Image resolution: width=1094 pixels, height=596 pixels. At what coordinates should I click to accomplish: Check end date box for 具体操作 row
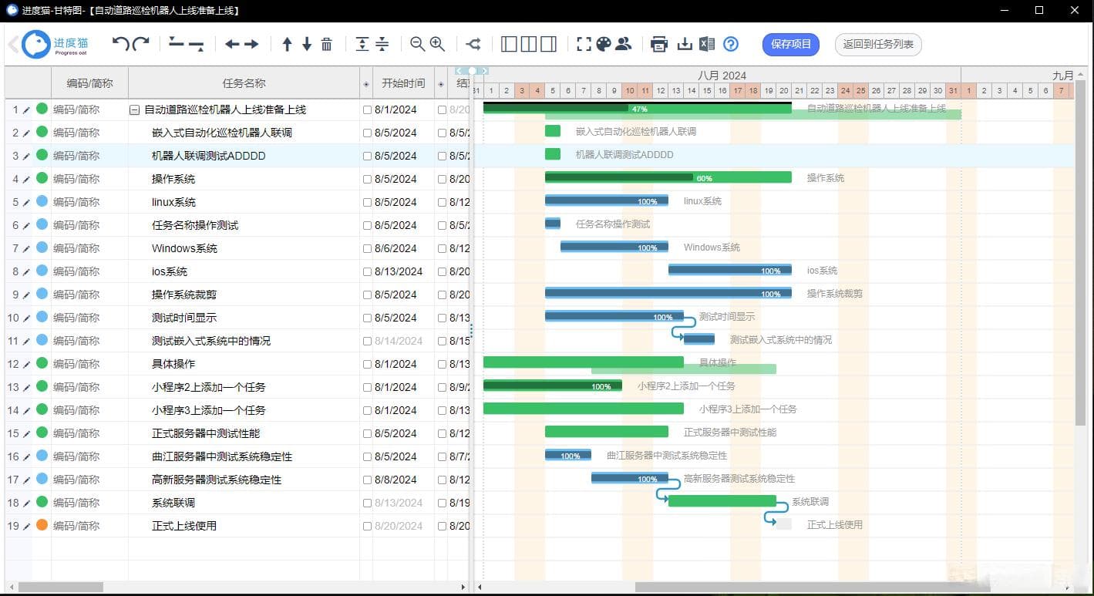[x=442, y=364]
